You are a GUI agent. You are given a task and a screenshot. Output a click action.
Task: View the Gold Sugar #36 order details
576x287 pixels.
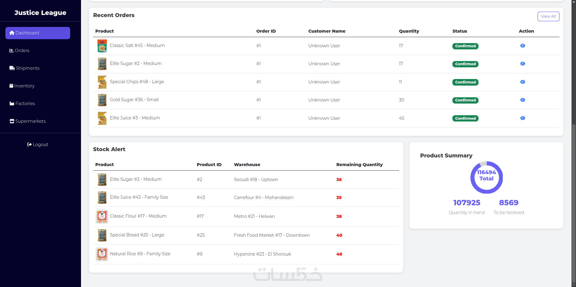tap(523, 100)
